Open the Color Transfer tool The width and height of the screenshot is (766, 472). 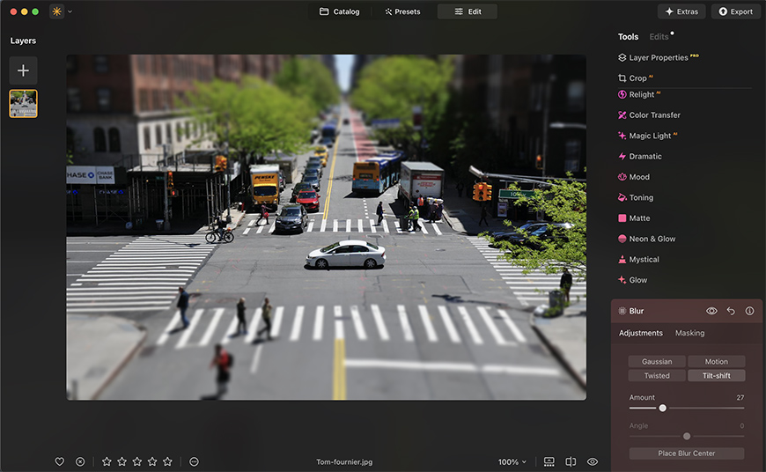point(649,115)
